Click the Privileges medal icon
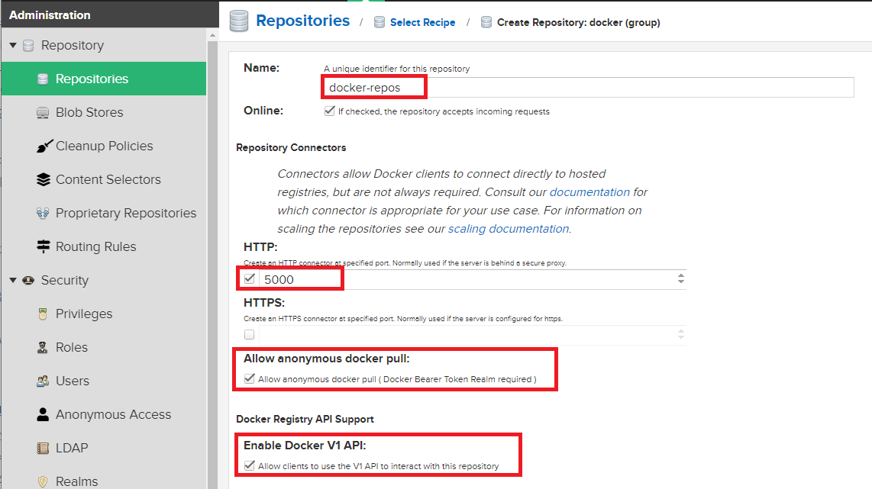Screen dimensions: 872x489 click(43, 314)
